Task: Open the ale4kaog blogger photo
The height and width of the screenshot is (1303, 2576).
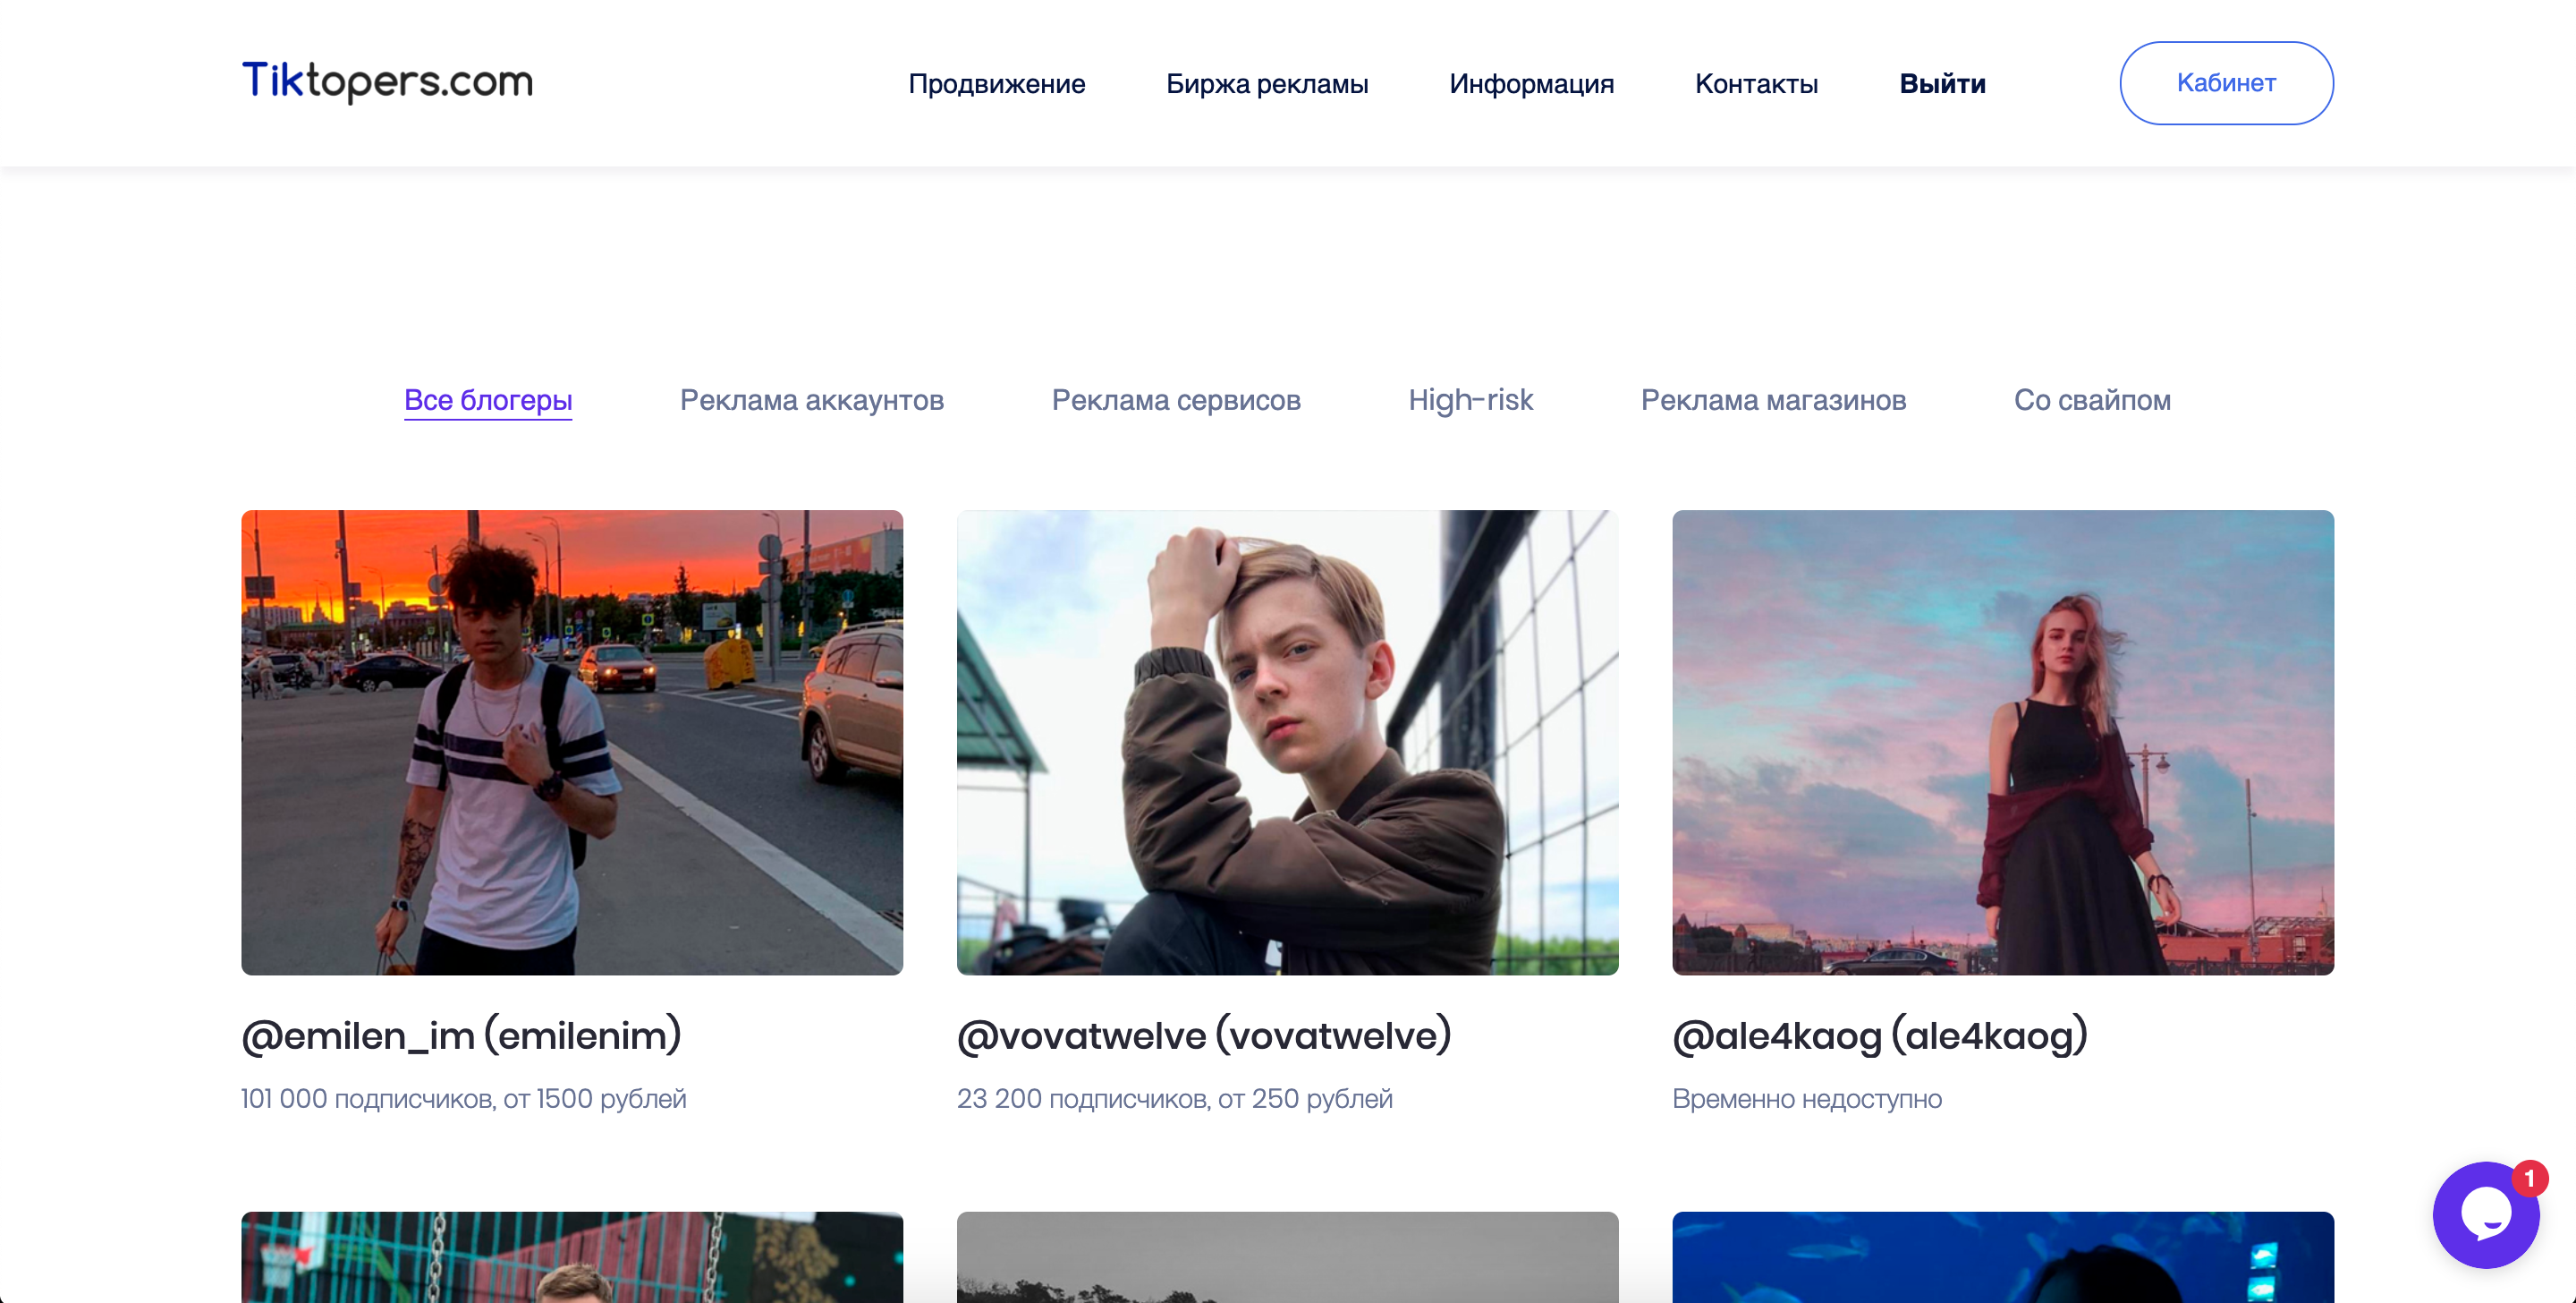Action: point(2003,743)
